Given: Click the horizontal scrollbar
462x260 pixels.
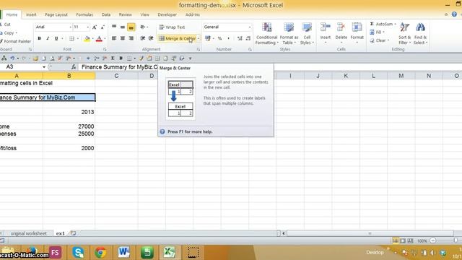Looking at the screenshot, I should tap(370, 233).
